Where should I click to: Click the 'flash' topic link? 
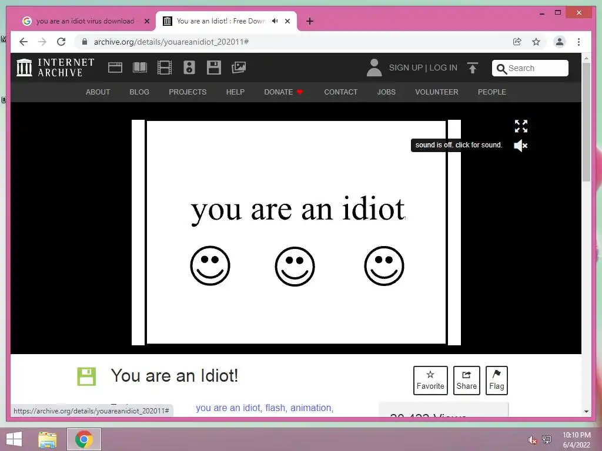click(x=275, y=408)
